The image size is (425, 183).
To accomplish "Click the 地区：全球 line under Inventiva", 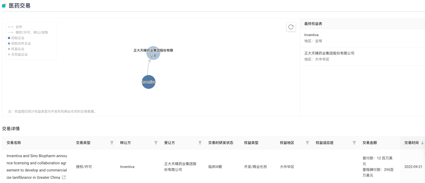I will point(313,41).
